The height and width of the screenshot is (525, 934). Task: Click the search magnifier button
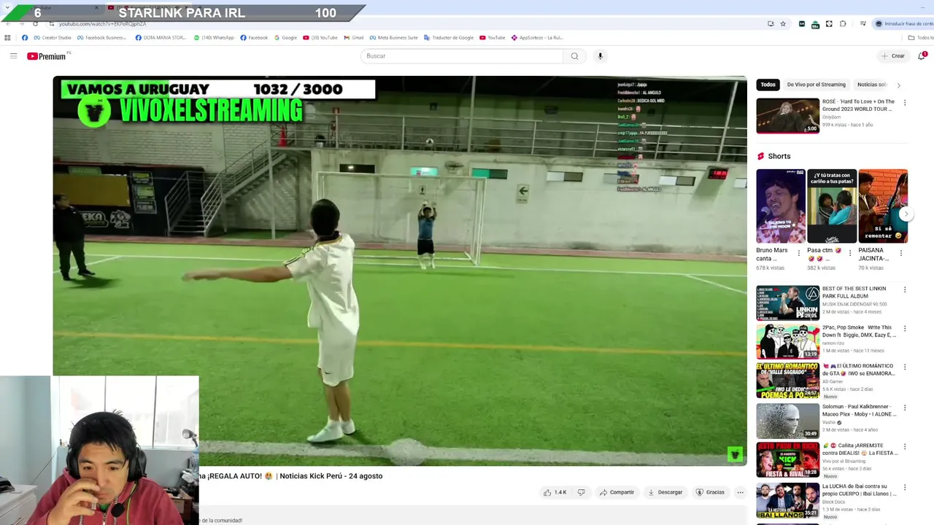coord(574,56)
